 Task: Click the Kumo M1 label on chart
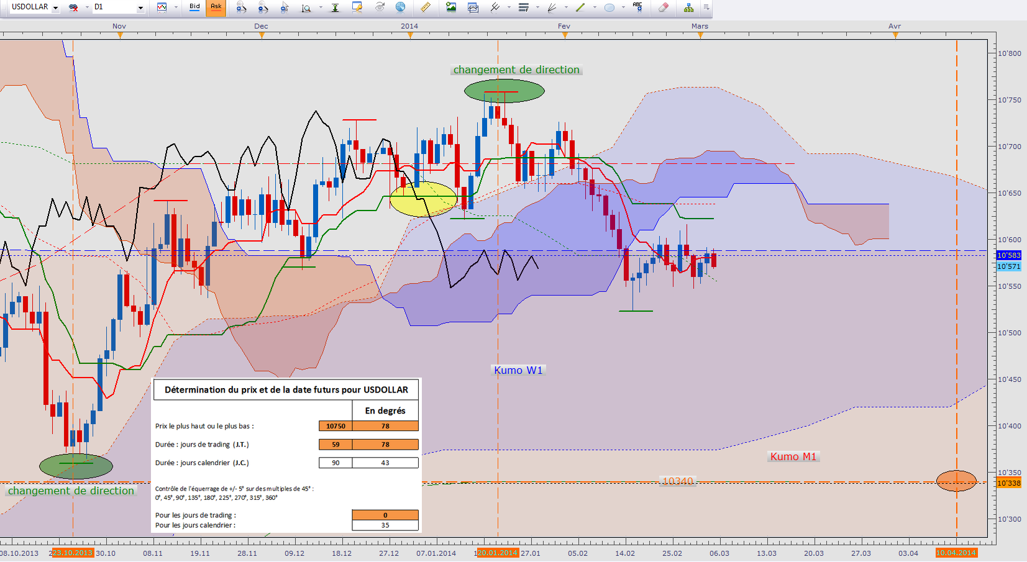tap(793, 456)
